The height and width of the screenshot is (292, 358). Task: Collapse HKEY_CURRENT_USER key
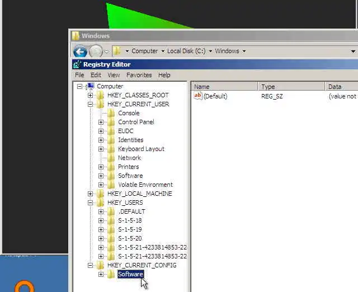(90, 105)
